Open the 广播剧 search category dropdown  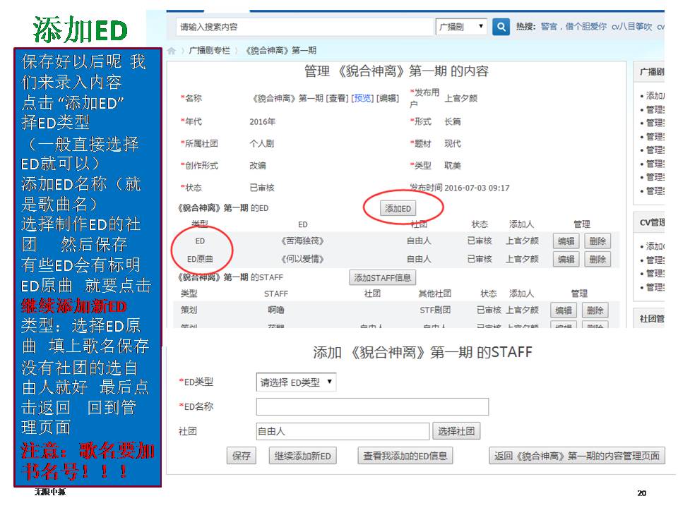pyautogui.click(x=461, y=27)
